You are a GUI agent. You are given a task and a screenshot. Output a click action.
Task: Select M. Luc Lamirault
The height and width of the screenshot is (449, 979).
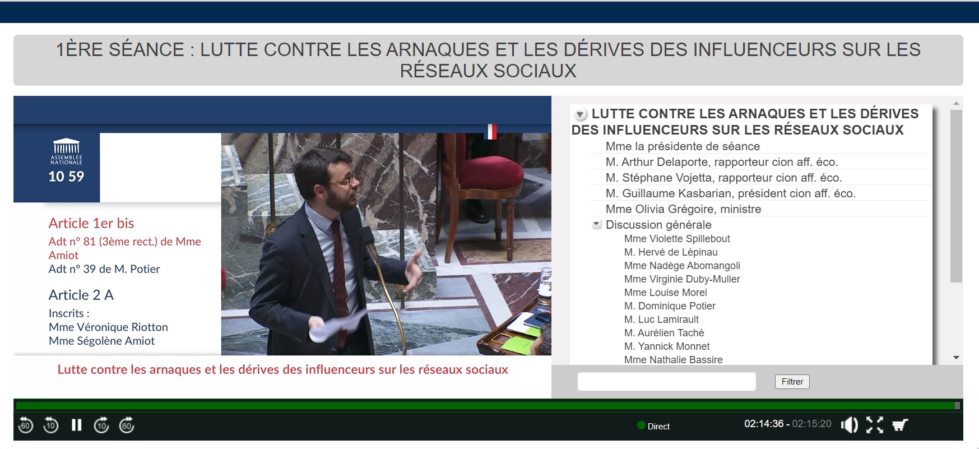661,320
